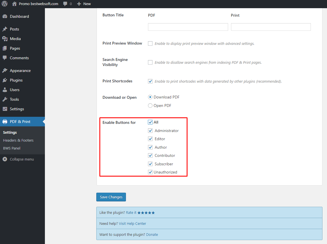Follow the Rate it link

tap(131, 212)
